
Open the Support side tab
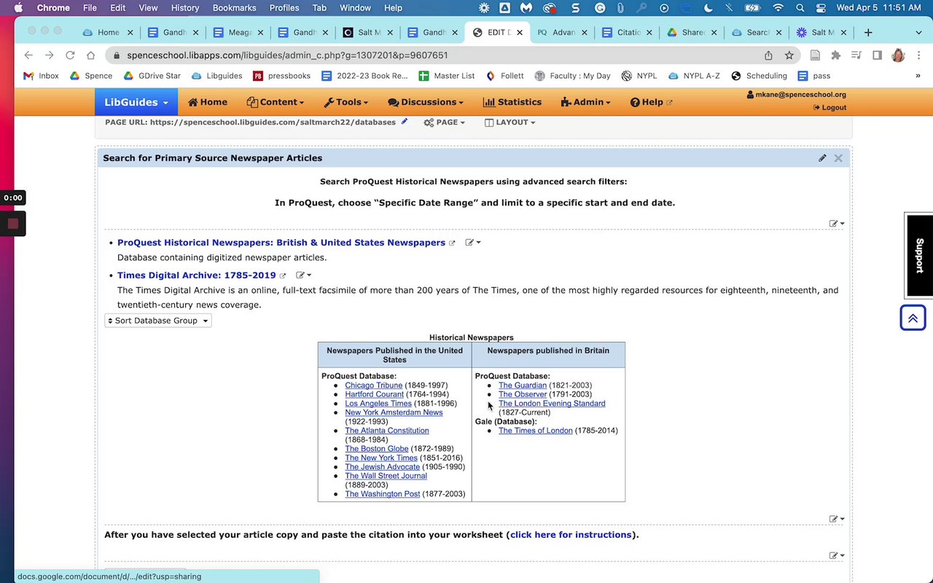point(919,255)
